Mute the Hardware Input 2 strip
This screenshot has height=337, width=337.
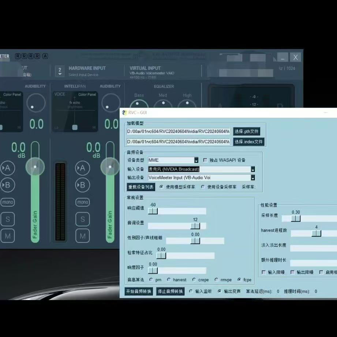tap(83, 236)
